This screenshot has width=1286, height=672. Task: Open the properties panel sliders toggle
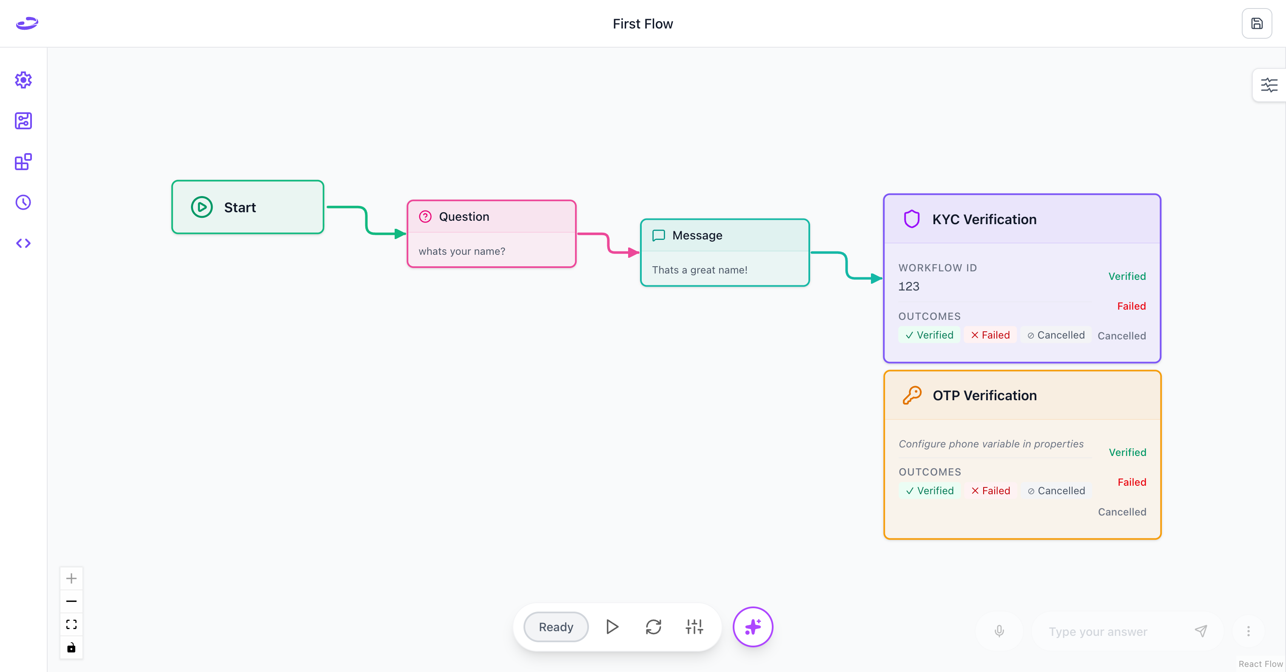tap(1269, 85)
